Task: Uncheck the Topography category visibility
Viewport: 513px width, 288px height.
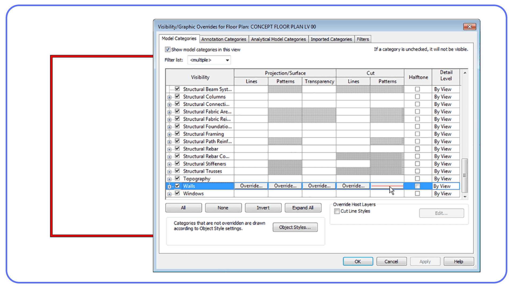Action: tap(177, 178)
